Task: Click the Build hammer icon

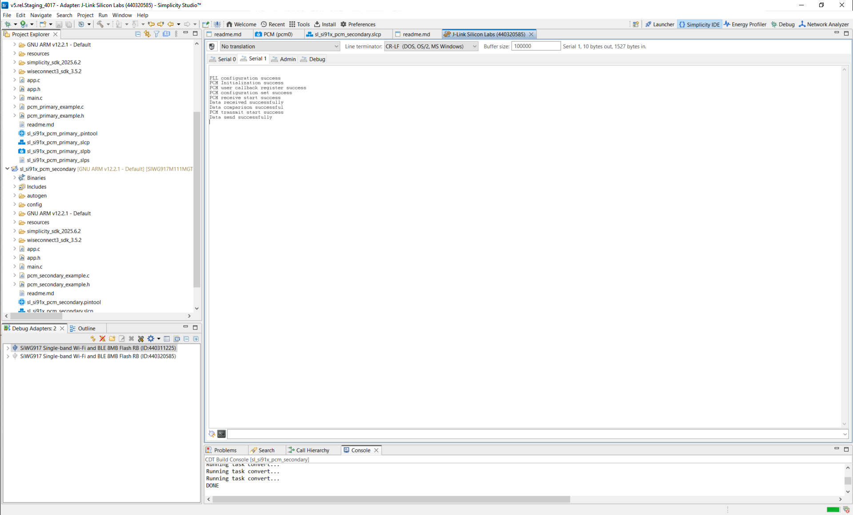Action: (x=100, y=24)
